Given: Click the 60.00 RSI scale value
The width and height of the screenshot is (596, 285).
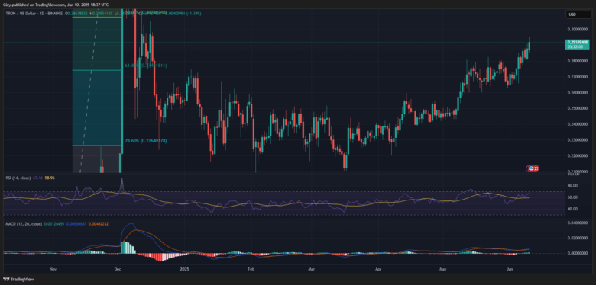Looking at the screenshot, I should (573, 197).
